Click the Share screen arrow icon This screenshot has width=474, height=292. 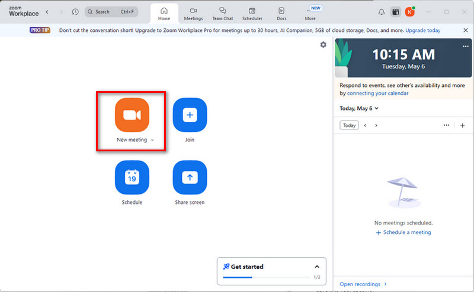pos(190,177)
